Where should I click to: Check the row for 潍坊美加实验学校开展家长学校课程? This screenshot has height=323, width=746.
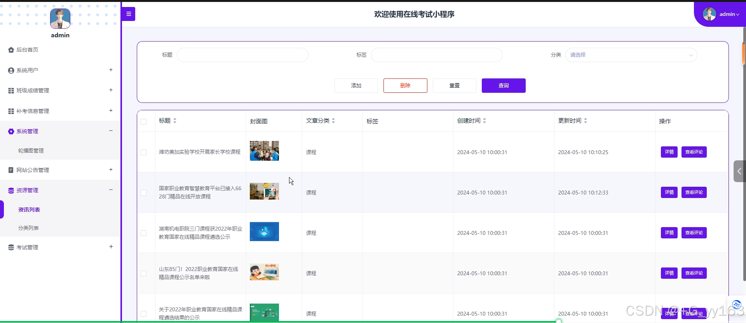pos(144,152)
